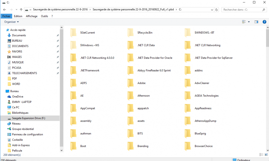This screenshot has width=269, height=161.
Task: Open view options dropdown arrow
Action: tap(249, 22)
